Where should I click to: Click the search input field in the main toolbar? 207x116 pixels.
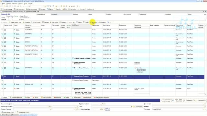pos(38,6)
